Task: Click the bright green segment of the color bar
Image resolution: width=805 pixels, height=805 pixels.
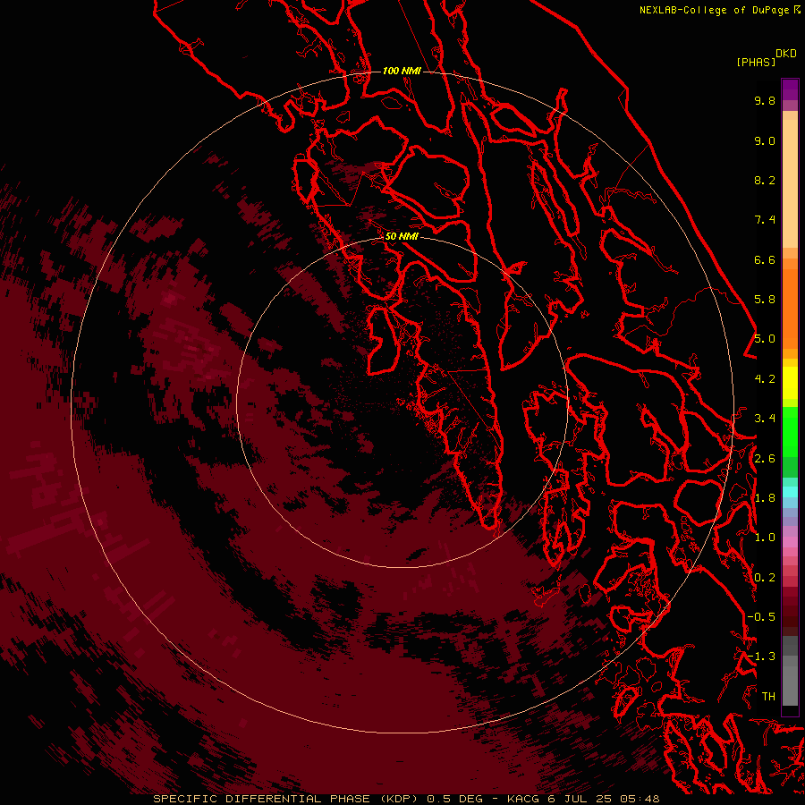Action: click(790, 432)
